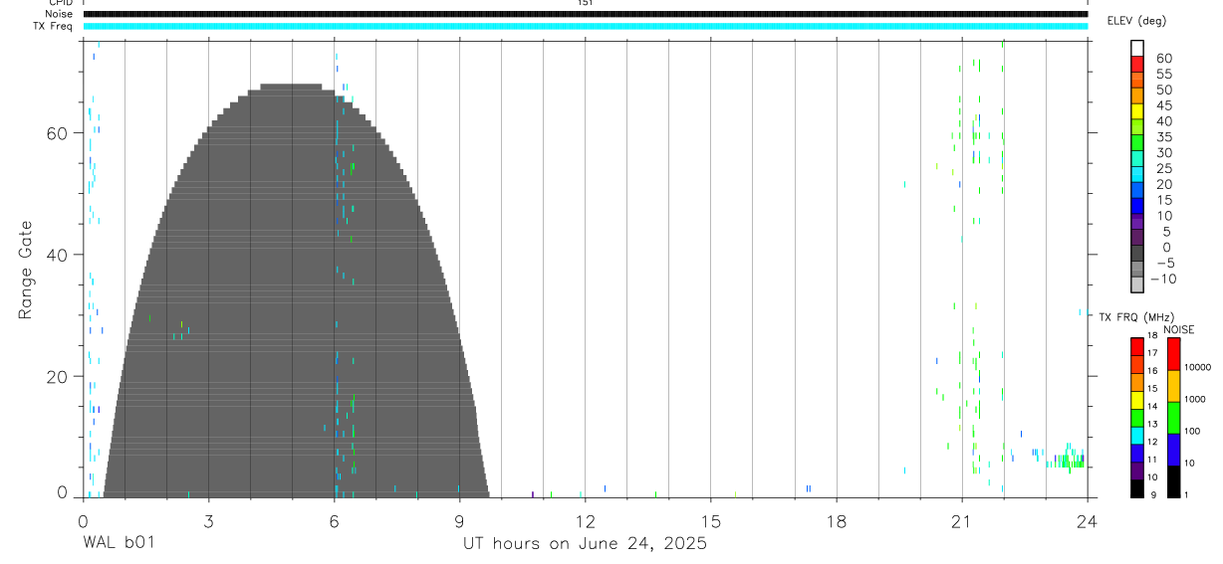Click the 'Range Gate' y-axis label
Viewport: 1223px width, 564px height.
pos(25,269)
